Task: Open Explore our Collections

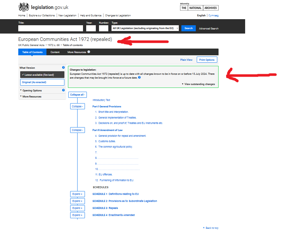Action: pyautogui.click(x=42, y=15)
